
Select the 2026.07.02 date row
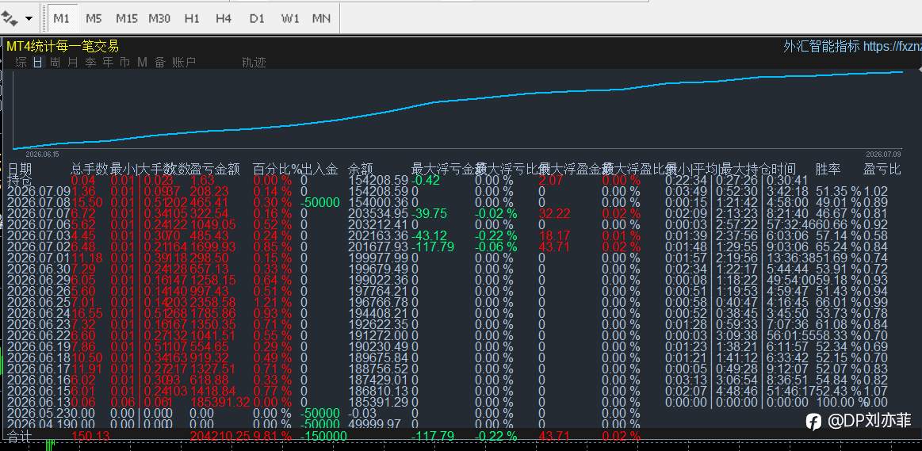(39, 247)
